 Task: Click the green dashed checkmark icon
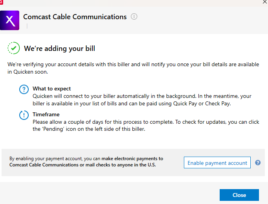pos(14,49)
